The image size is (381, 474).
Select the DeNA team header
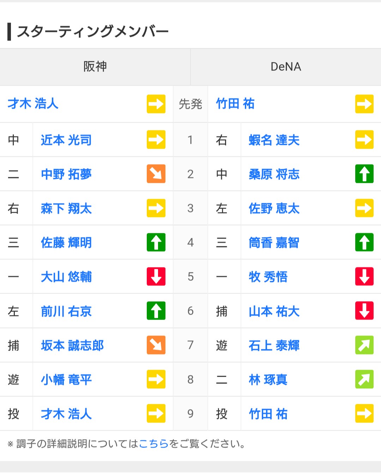(x=286, y=67)
